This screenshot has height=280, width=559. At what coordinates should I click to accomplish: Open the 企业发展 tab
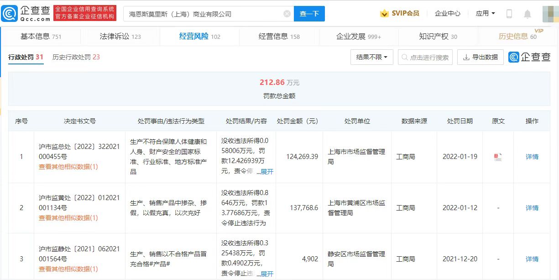coord(359,37)
